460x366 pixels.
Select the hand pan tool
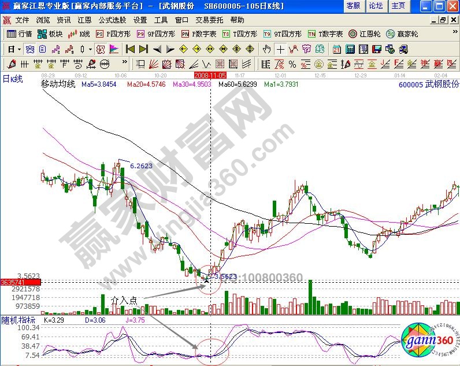267,49
